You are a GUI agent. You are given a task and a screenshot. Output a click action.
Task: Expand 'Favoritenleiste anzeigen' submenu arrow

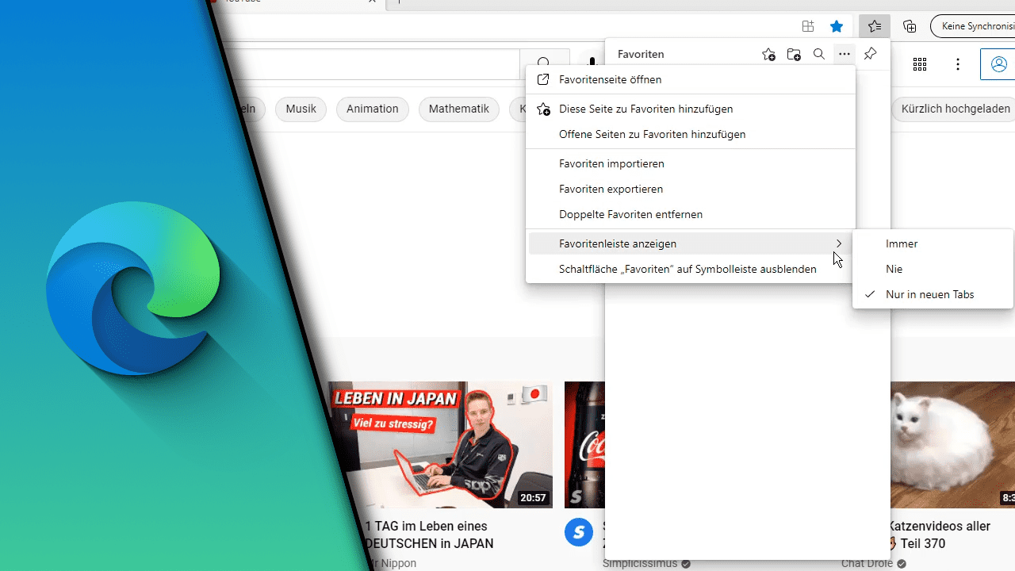point(839,243)
